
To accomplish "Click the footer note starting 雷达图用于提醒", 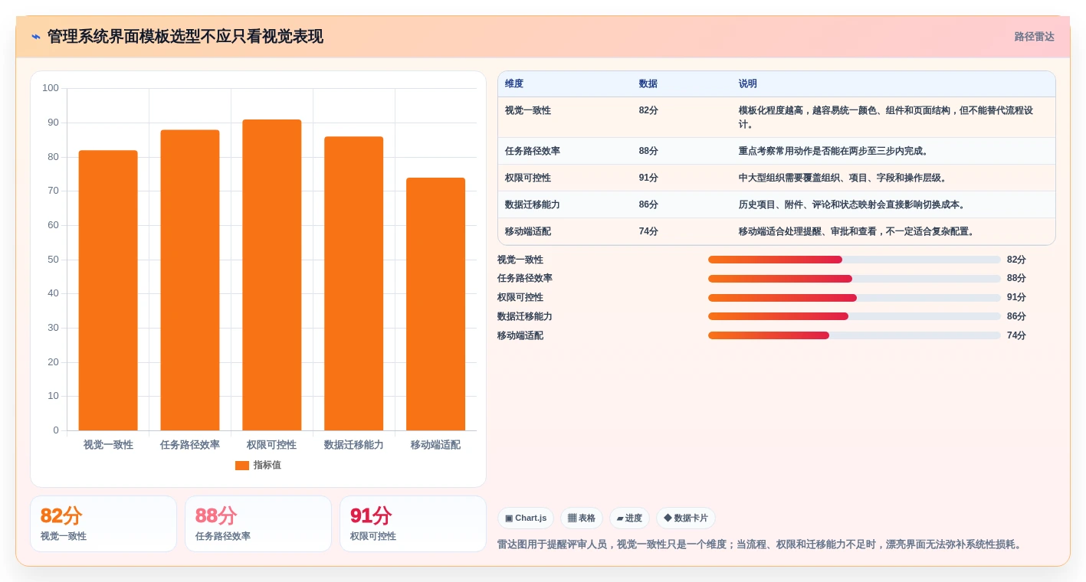I will (760, 544).
